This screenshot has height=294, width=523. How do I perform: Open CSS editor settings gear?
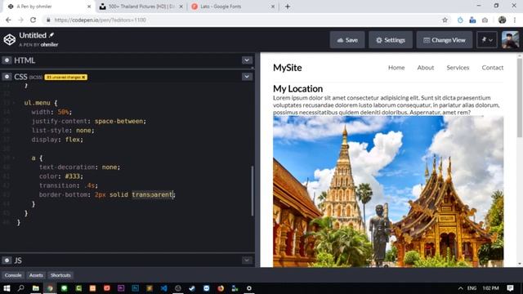pos(7,77)
